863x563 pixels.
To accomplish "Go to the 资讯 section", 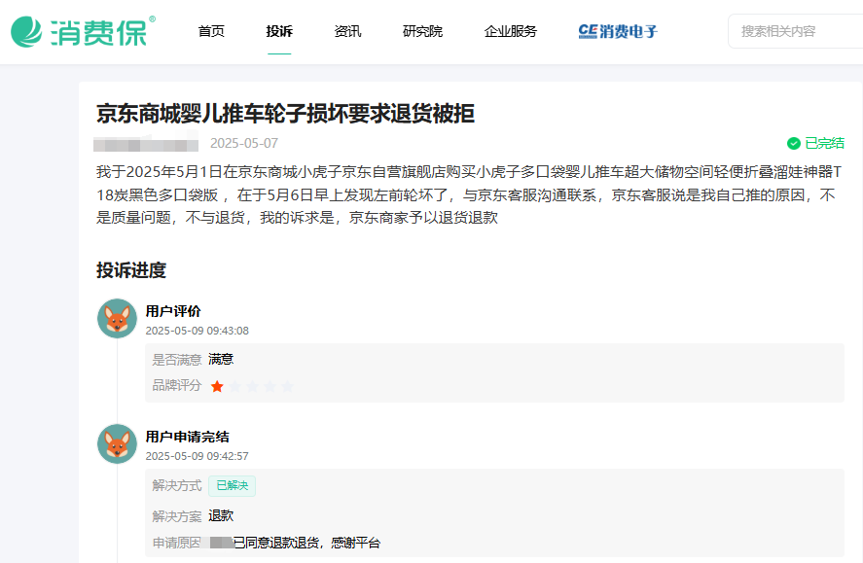I will pos(348,31).
